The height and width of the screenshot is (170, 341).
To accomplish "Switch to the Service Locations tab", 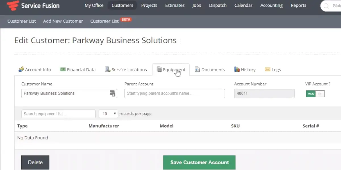I will point(126,69).
